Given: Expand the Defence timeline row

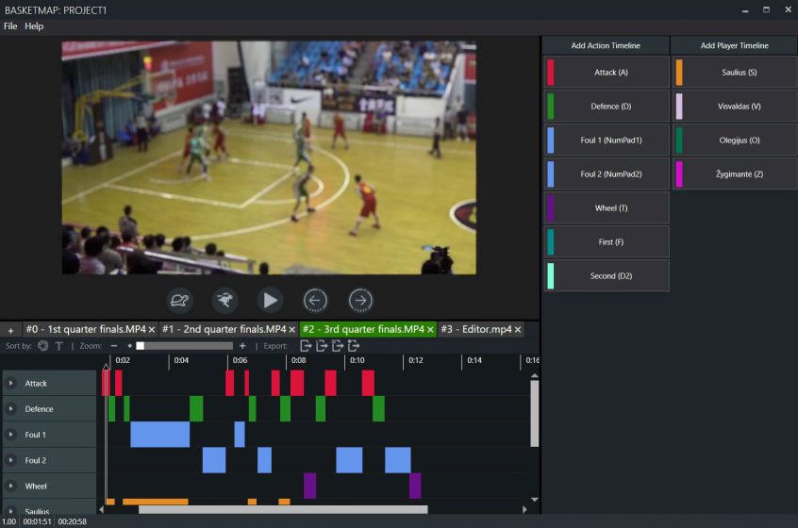Looking at the screenshot, I should click(x=12, y=409).
